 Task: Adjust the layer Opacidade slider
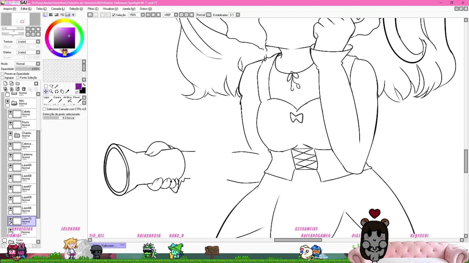[27, 69]
